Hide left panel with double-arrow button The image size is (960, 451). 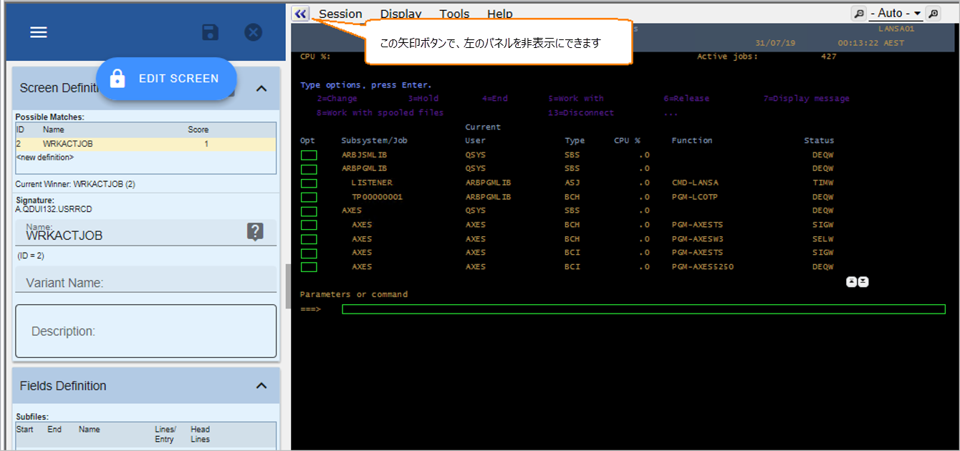[x=300, y=14]
